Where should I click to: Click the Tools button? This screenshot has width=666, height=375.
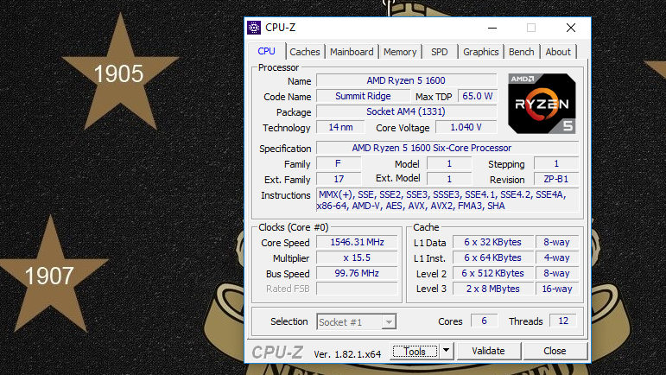point(415,351)
